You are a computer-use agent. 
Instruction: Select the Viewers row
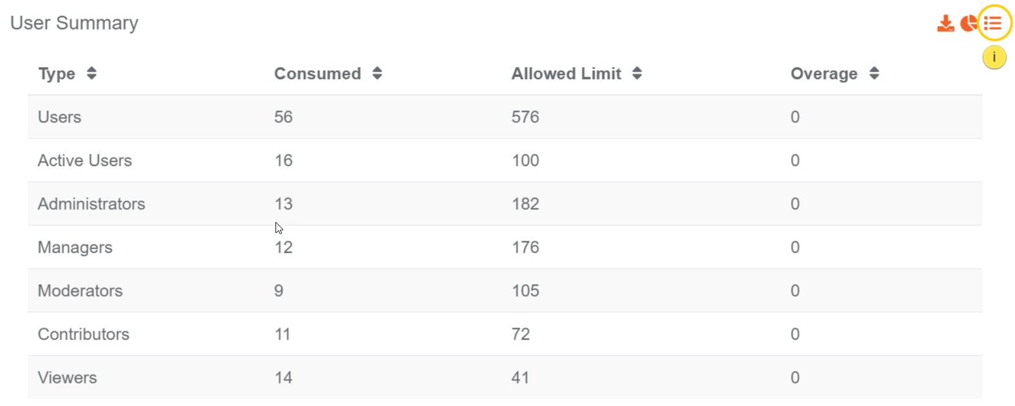pyautogui.click(x=505, y=378)
